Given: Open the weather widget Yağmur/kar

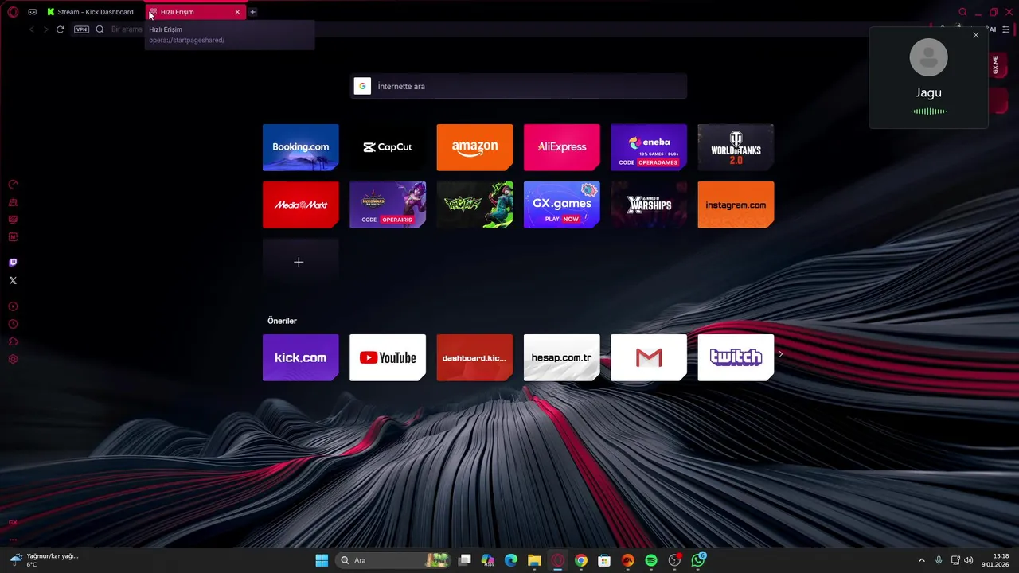Looking at the screenshot, I should (x=44, y=560).
